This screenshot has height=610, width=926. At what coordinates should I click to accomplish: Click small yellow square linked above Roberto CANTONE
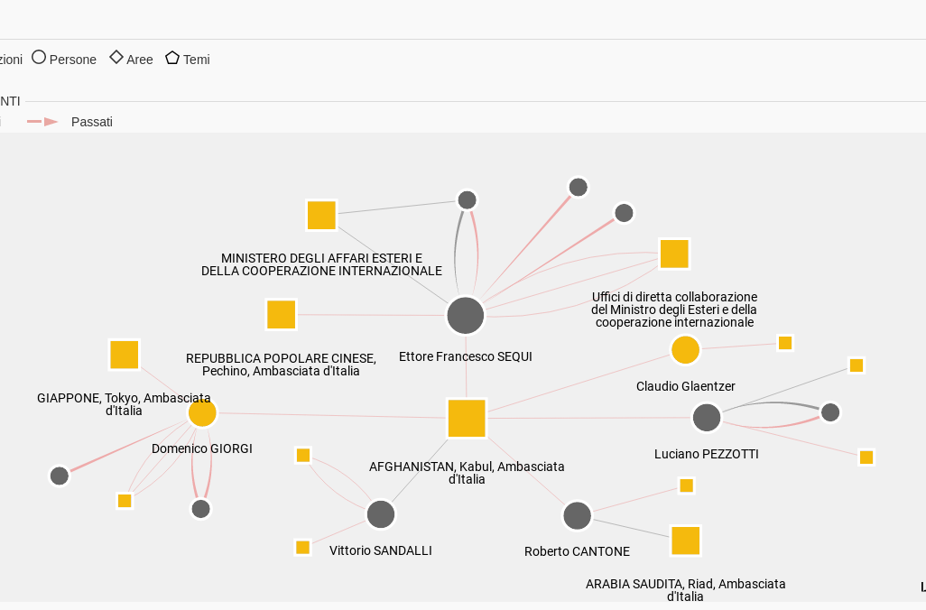pos(686,485)
